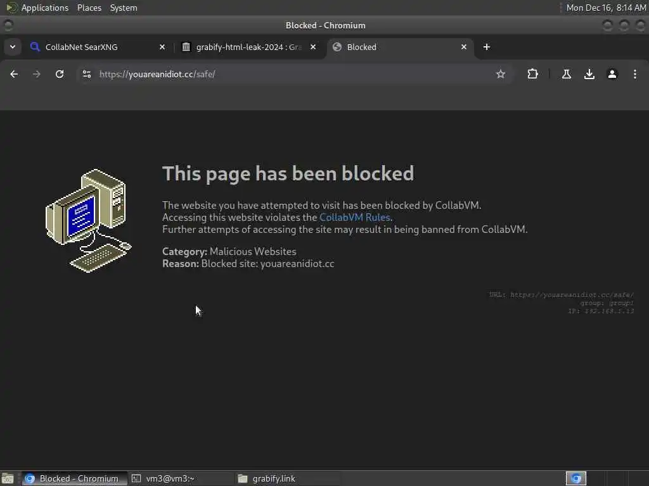
Task: Close the CollabNet SearXNG tab
Action: pos(162,47)
